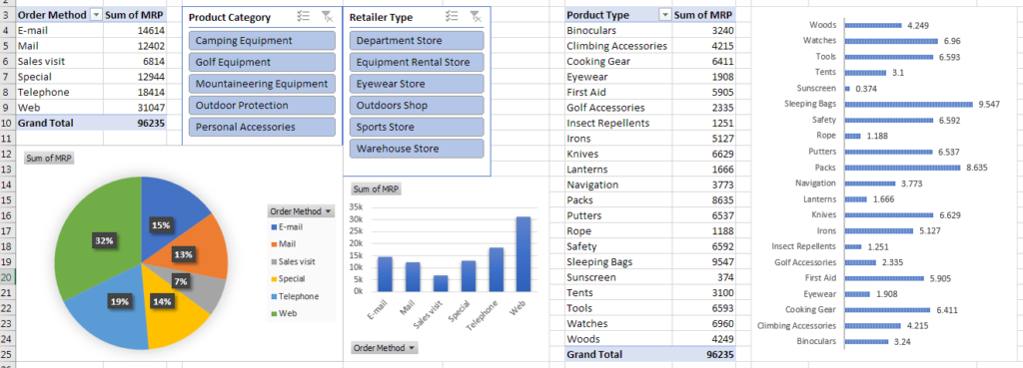The width and height of the screenshot is (1023, 368).
Task: Click Telephone legend entry
Action: pyautogui.click(x=295, y=296)
